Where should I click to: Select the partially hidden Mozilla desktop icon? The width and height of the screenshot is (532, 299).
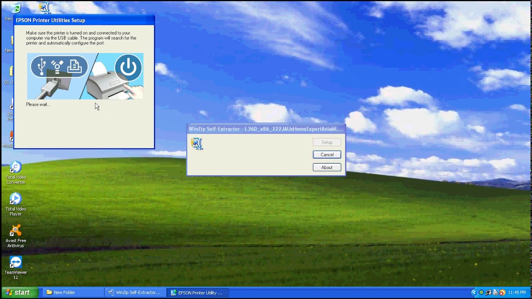coord(8,140)
